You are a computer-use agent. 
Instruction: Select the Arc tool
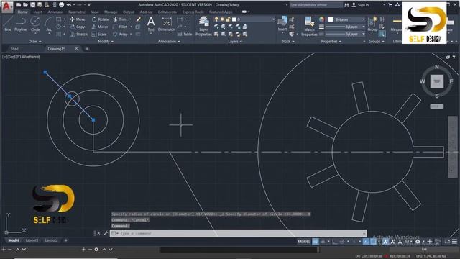[x=49, y=23]
